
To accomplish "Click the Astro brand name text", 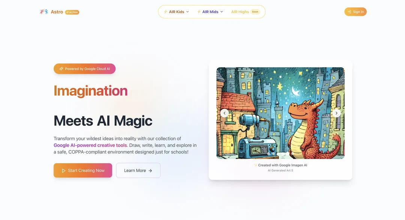I will (57, 12).
